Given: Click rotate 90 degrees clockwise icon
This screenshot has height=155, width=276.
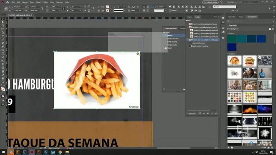Looking at the screenshot, I should [85, 7].
